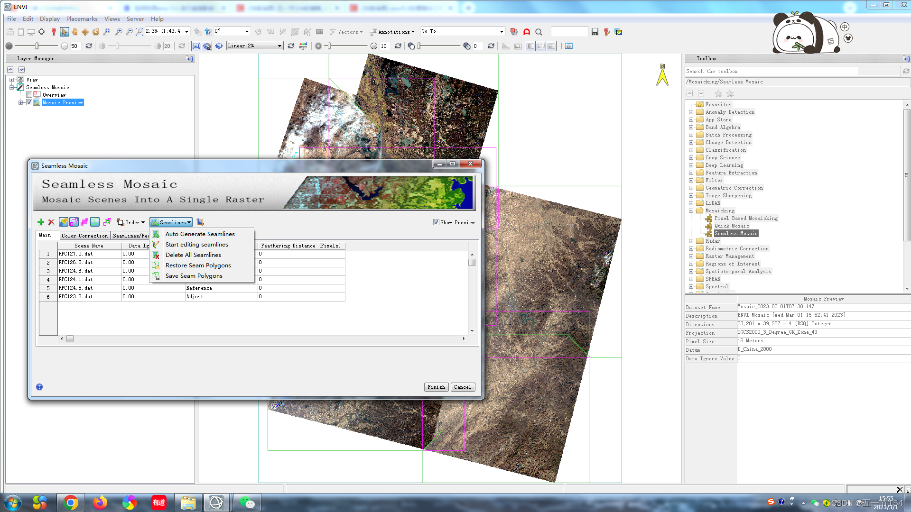
Task: Click the Save icon in toolbar
Action: (595, 32)
